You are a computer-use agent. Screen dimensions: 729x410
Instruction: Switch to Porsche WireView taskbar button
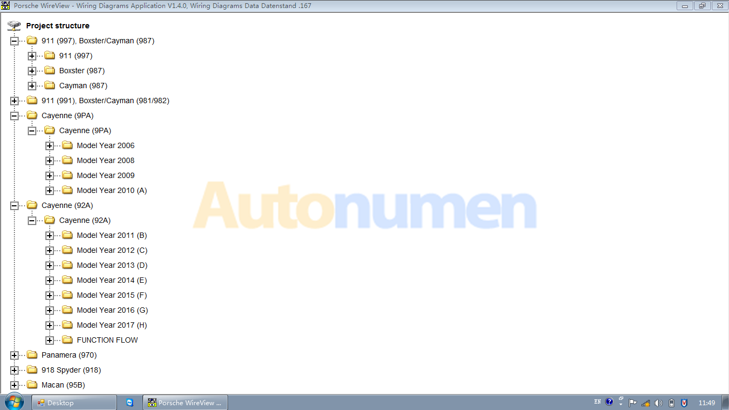185,403
